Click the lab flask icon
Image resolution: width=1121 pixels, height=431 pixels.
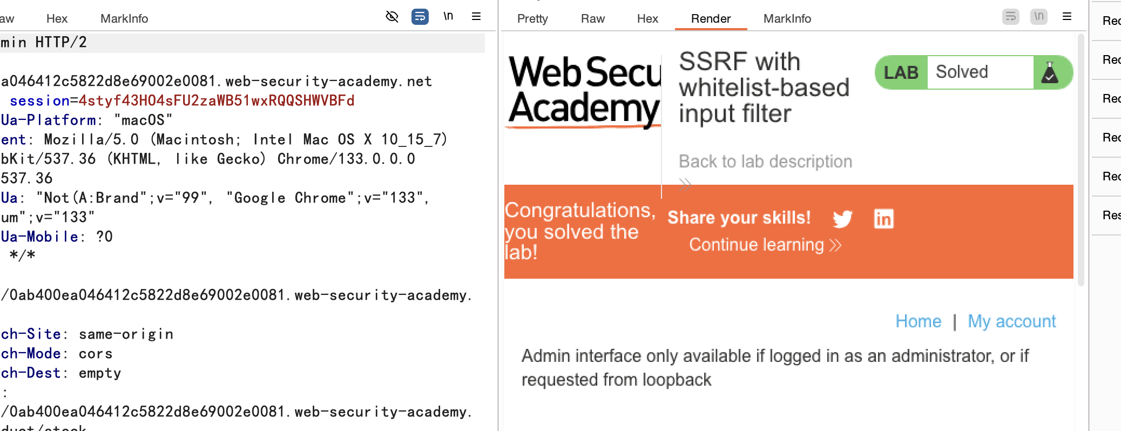1050,72
